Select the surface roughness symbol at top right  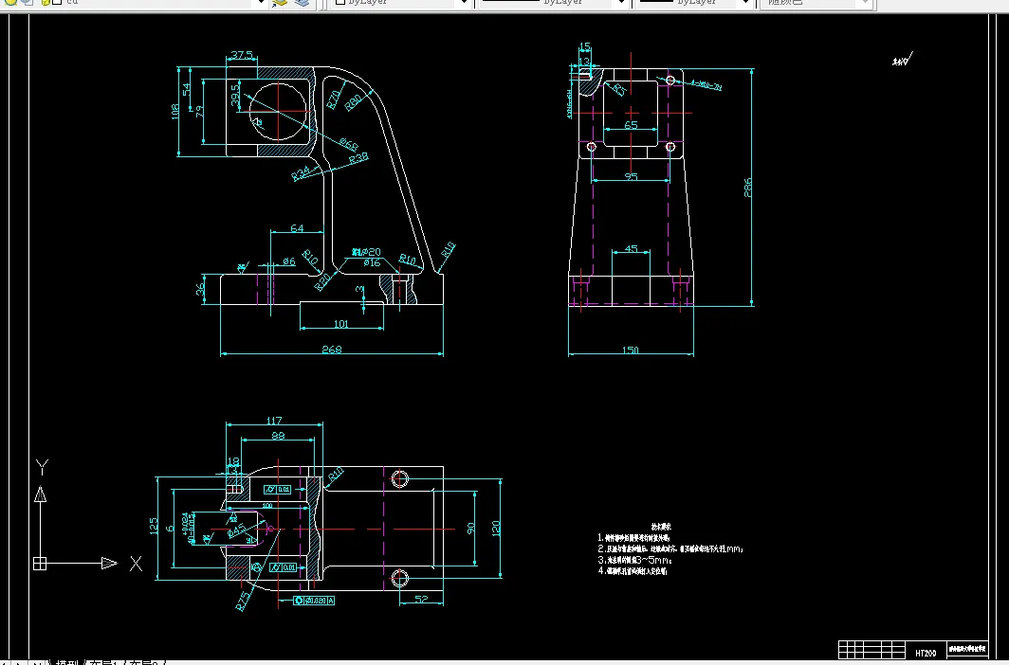903,60
